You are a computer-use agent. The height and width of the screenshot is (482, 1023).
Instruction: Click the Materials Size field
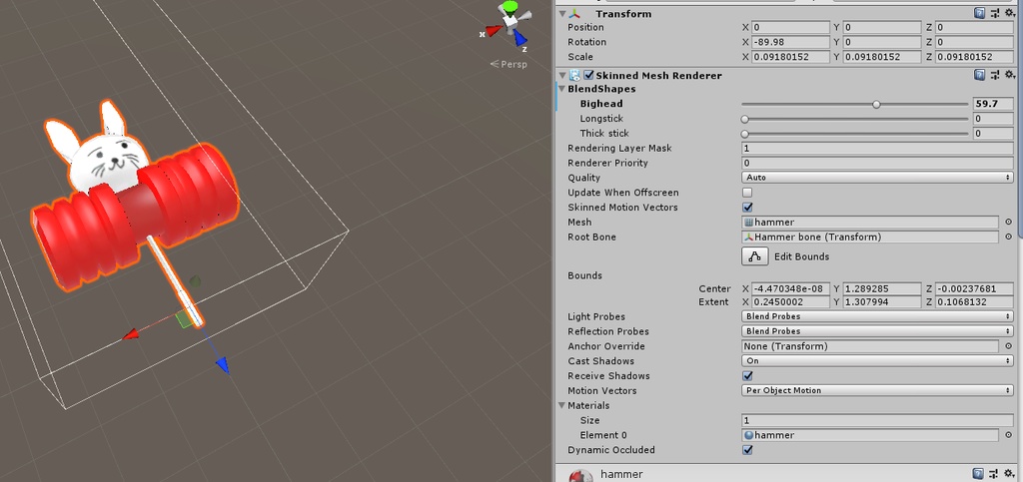coord(877,421)
